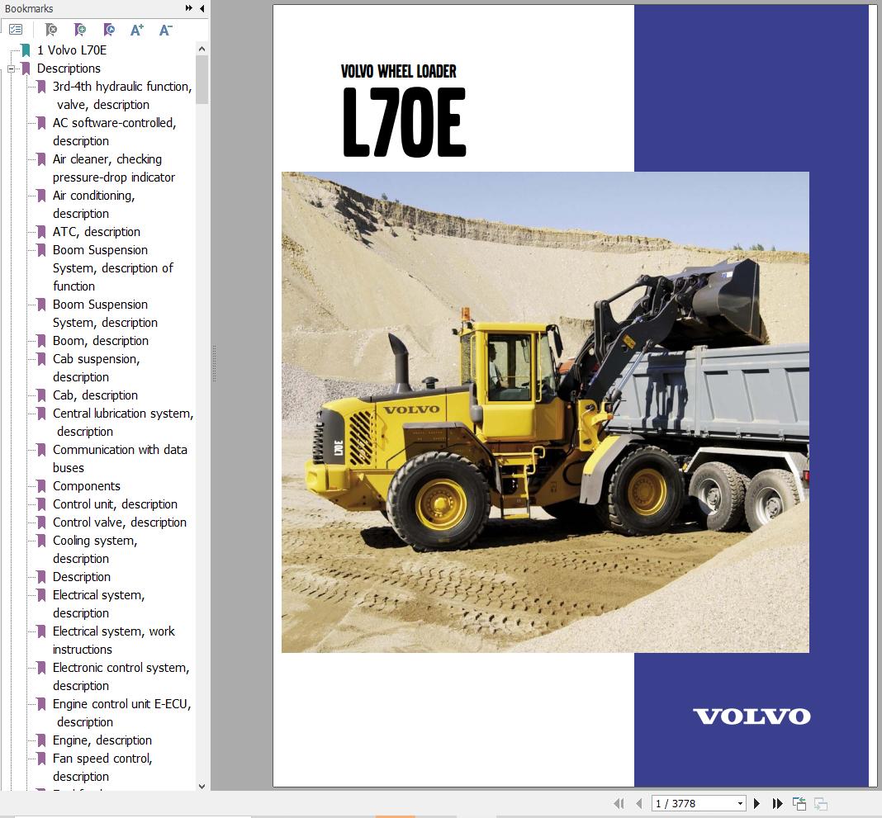
Task: Go to the next page
Action: (x=756, y=803)
